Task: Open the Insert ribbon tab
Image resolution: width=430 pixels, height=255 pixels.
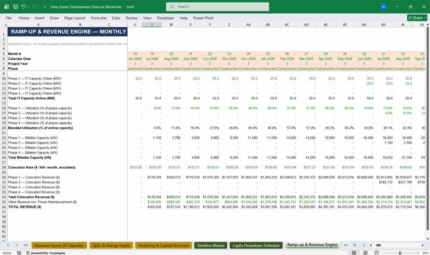Action: (40, 18)
